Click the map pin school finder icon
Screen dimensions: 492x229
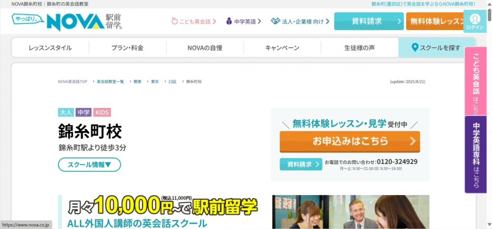click(415, 47)
